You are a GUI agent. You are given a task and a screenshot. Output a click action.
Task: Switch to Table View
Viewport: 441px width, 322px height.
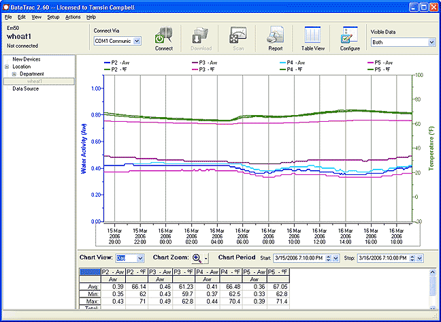point(312,35)
